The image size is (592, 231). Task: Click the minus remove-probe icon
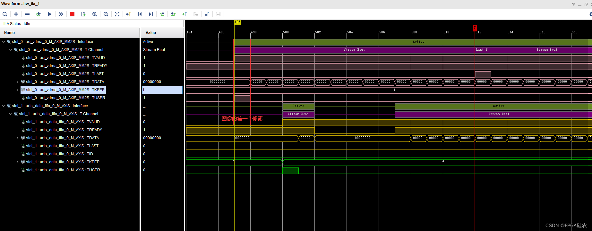click(27, 14)
